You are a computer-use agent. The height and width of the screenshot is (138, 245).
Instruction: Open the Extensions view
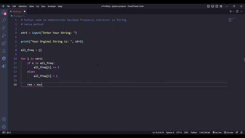[4, 43]
